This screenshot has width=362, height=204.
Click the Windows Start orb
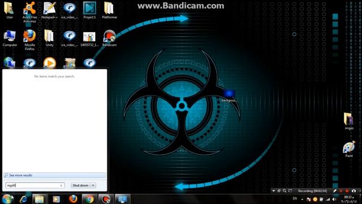click(x=7, y=199)
